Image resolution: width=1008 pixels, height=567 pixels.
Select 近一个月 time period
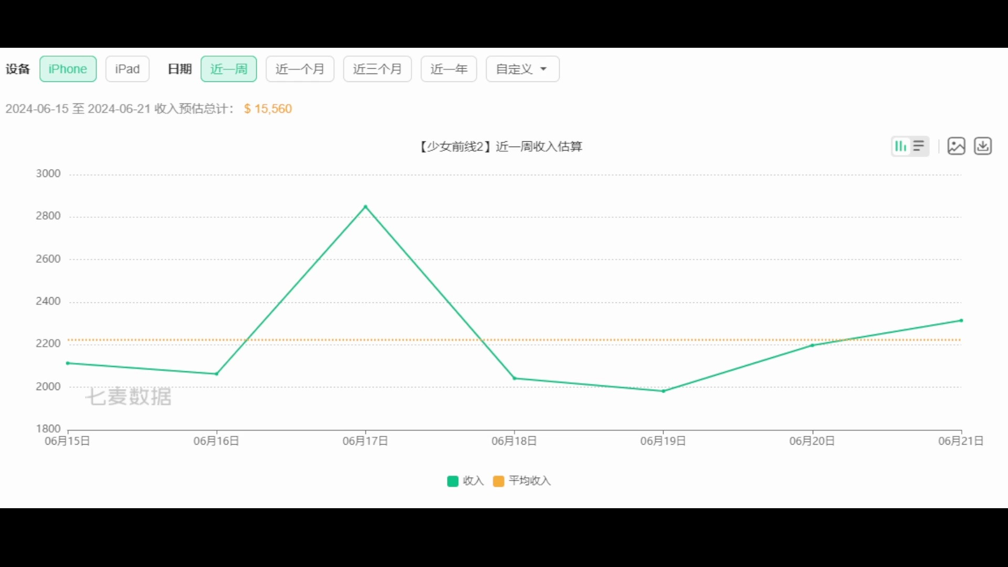pos(300,69)
